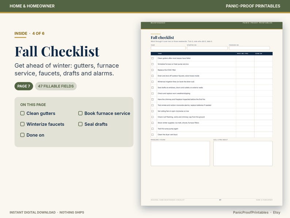The height and width of the screenshot is (218, 290).
Task: Click the Started on field
Action: click(207, 48)
